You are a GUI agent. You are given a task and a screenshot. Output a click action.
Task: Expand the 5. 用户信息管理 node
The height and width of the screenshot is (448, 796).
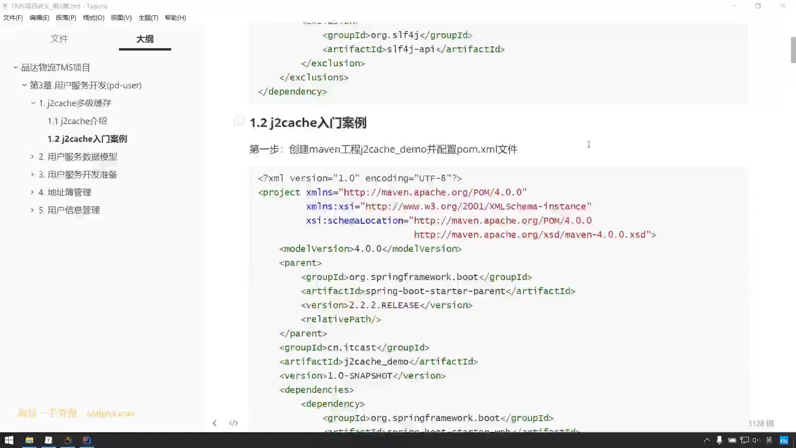point(32,210)
